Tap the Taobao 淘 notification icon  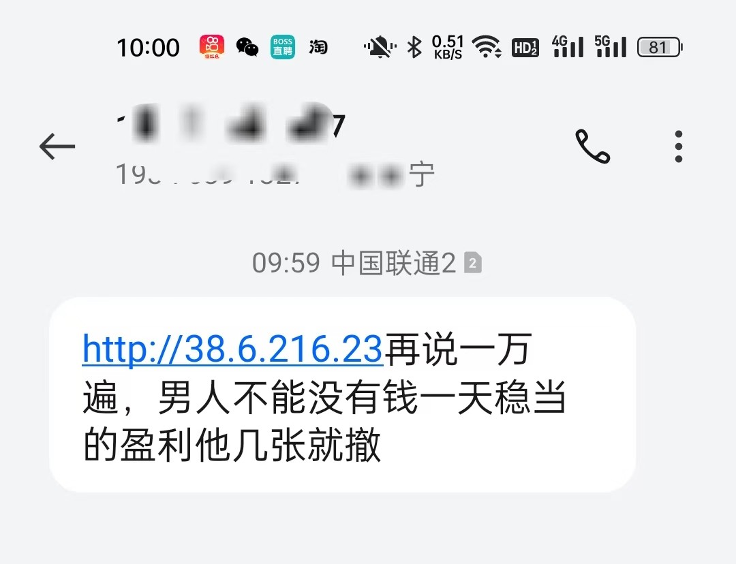(x=318, y=47)
